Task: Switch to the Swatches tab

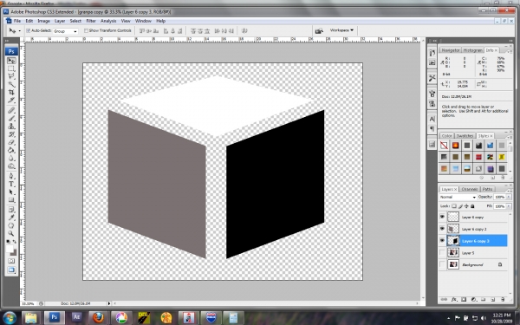Action: (x=465, y=136)
